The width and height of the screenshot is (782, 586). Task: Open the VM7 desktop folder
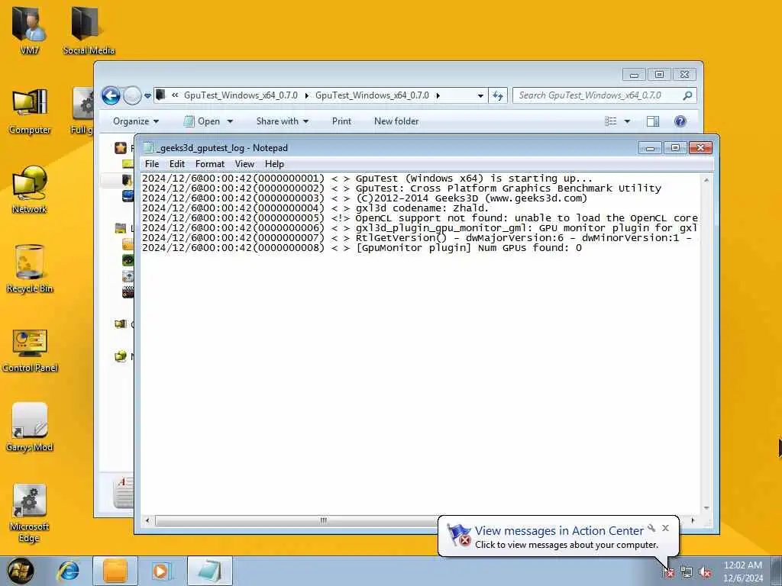(30, 30)
